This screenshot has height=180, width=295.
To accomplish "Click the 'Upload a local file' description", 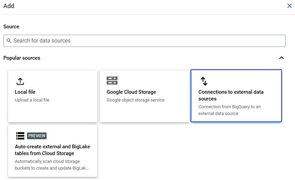I will tap(32, 100).
